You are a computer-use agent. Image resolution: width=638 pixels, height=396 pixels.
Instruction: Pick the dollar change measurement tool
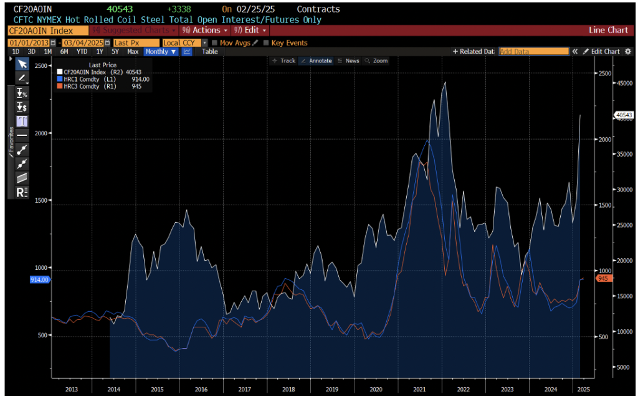click(22, 107)
